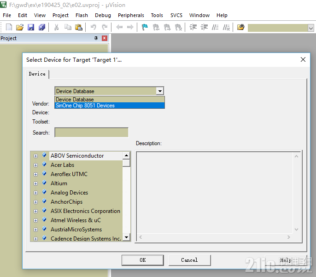Image resolution: width=316 pixels, height=277 pixels.
Task: Close the Project panel red X
Action: (x=105, y=38)
